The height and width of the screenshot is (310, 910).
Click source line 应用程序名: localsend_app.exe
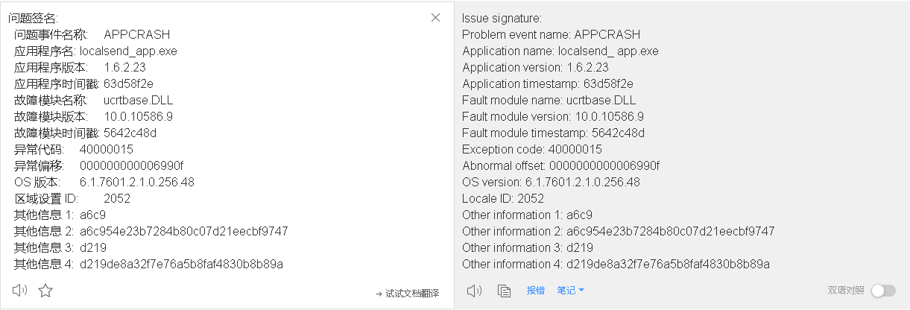(95, 51)
